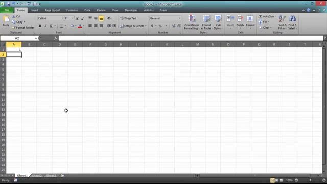327x184 pixels.
Task: Open AutoSum dropdown arrow
Action: [276, 16]
